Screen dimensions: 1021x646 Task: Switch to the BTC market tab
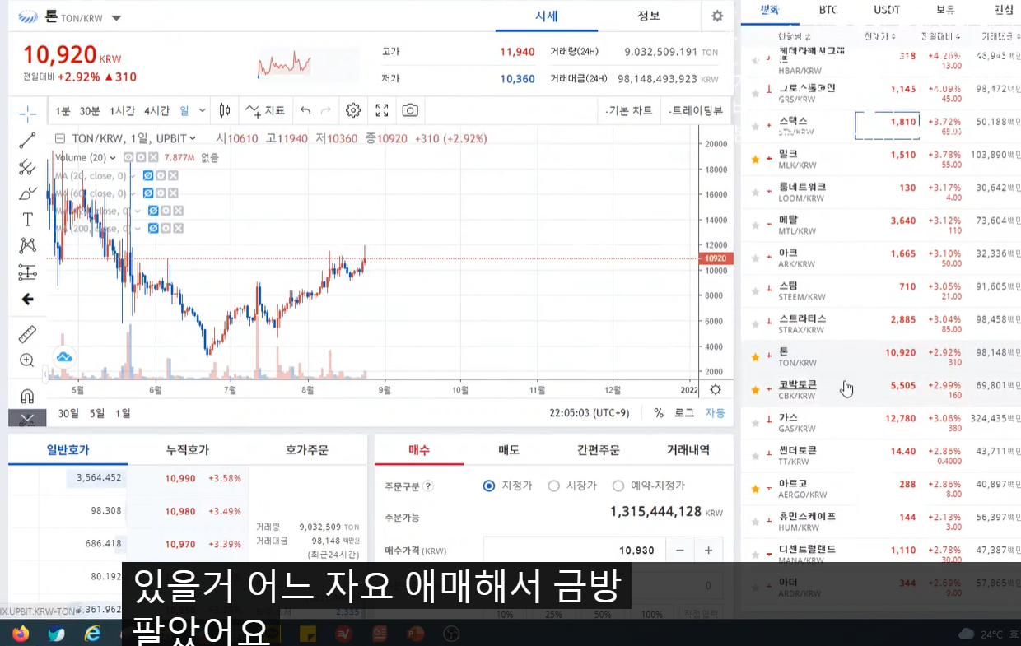828,10
